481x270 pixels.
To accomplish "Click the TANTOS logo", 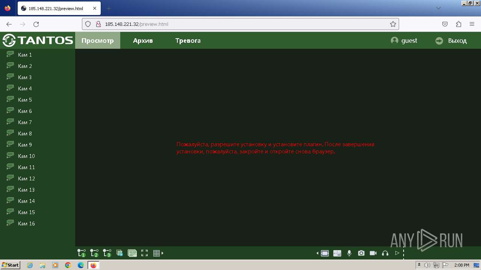I will pos(38,40).
